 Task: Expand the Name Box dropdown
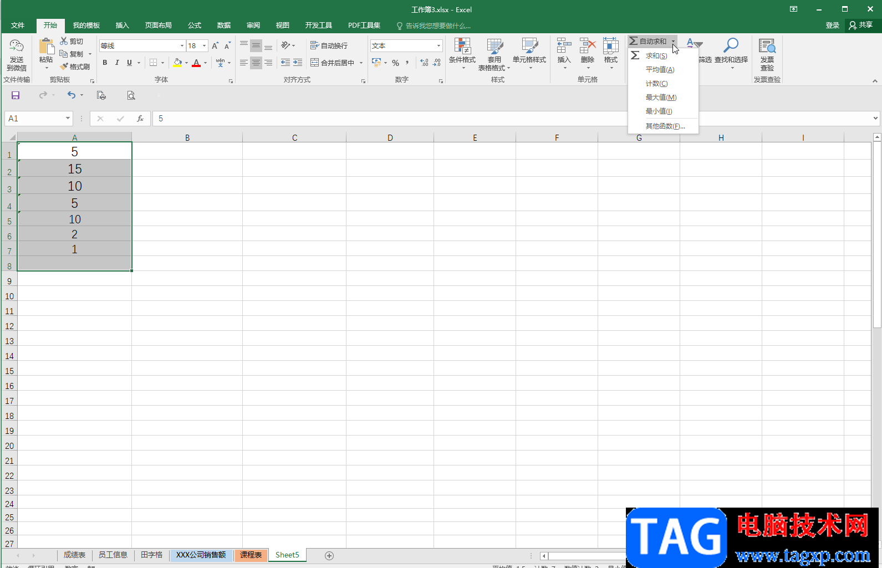tap(68, 119)
